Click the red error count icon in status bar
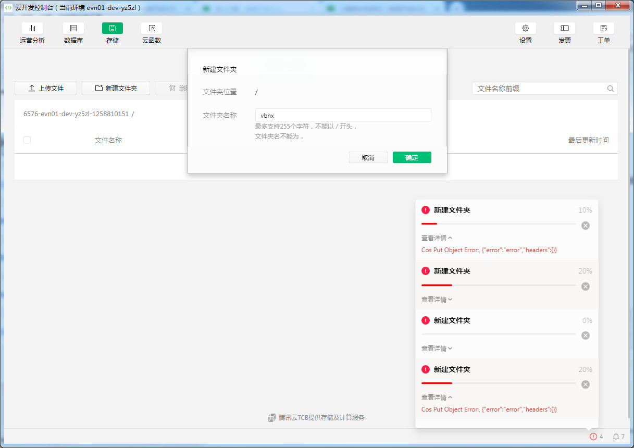 593,437
